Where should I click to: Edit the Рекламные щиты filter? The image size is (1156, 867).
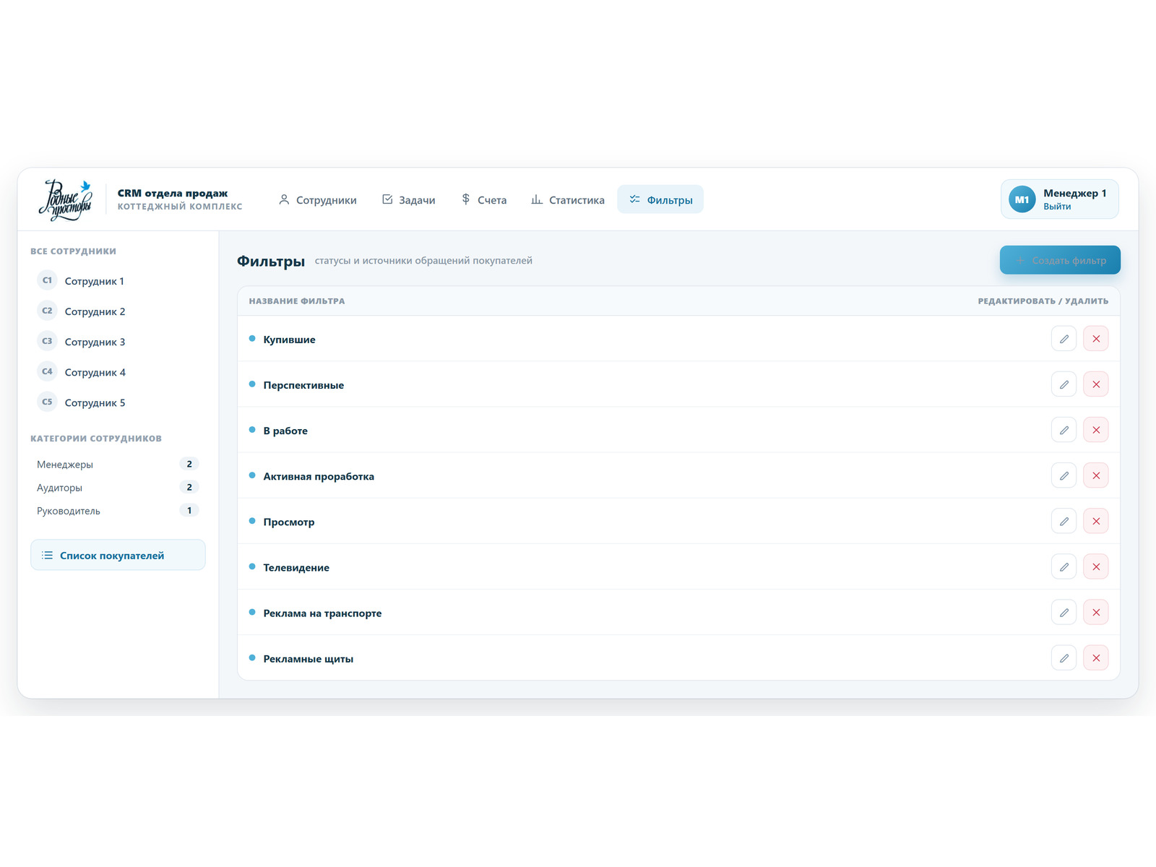1064,657
